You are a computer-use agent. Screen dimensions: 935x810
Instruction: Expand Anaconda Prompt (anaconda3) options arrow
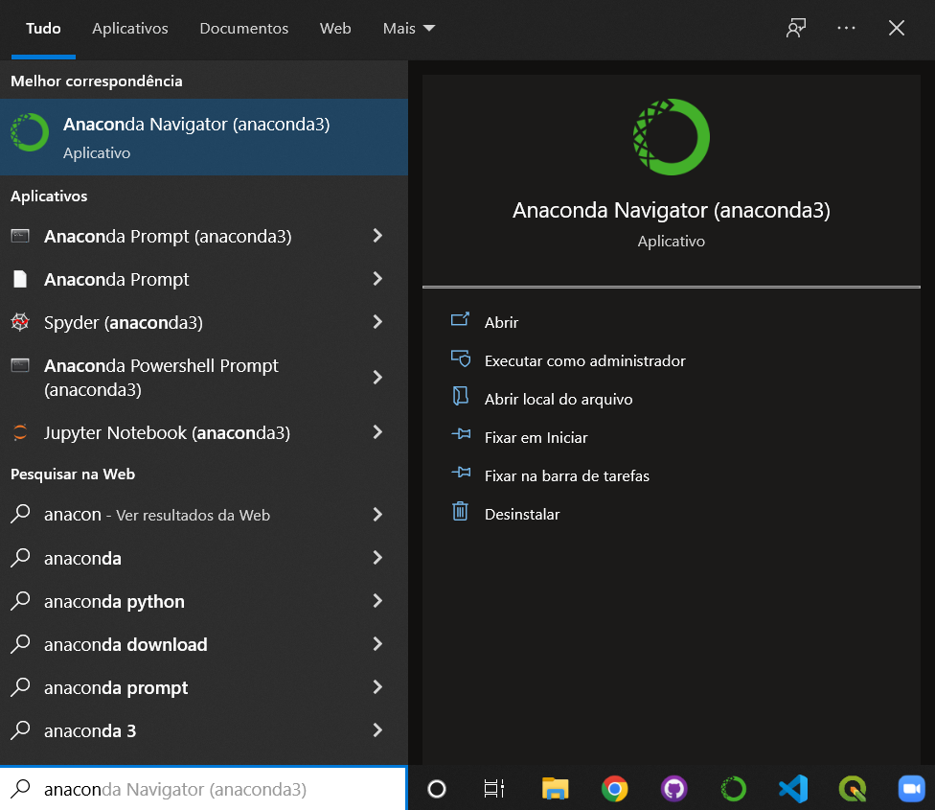[377, 236]
